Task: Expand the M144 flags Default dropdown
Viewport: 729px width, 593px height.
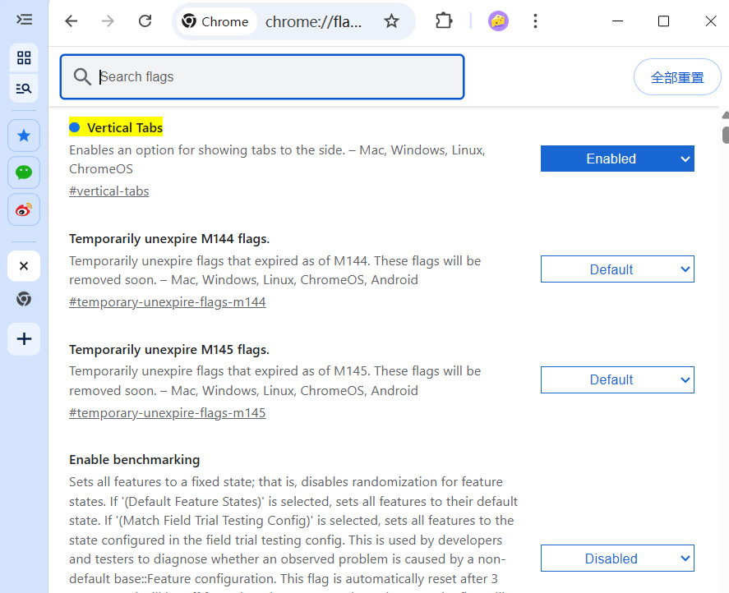Action: pos(617,269)
